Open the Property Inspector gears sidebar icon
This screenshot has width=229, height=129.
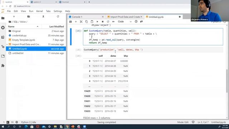click(3, 47)
